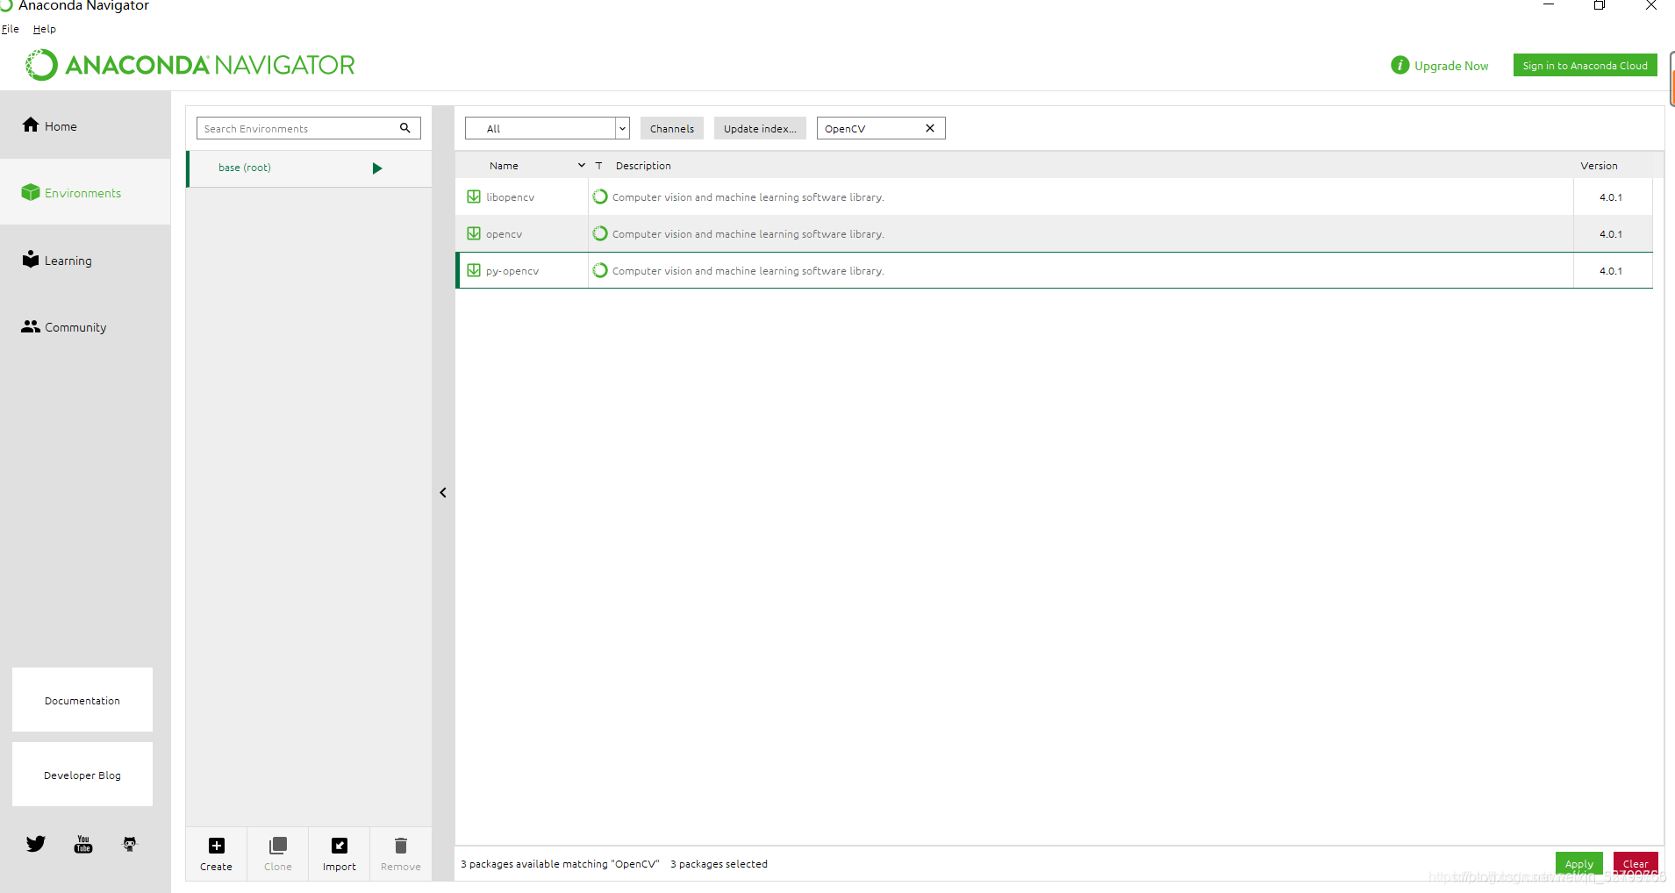Go to the Community tab

tap(85, 326)
